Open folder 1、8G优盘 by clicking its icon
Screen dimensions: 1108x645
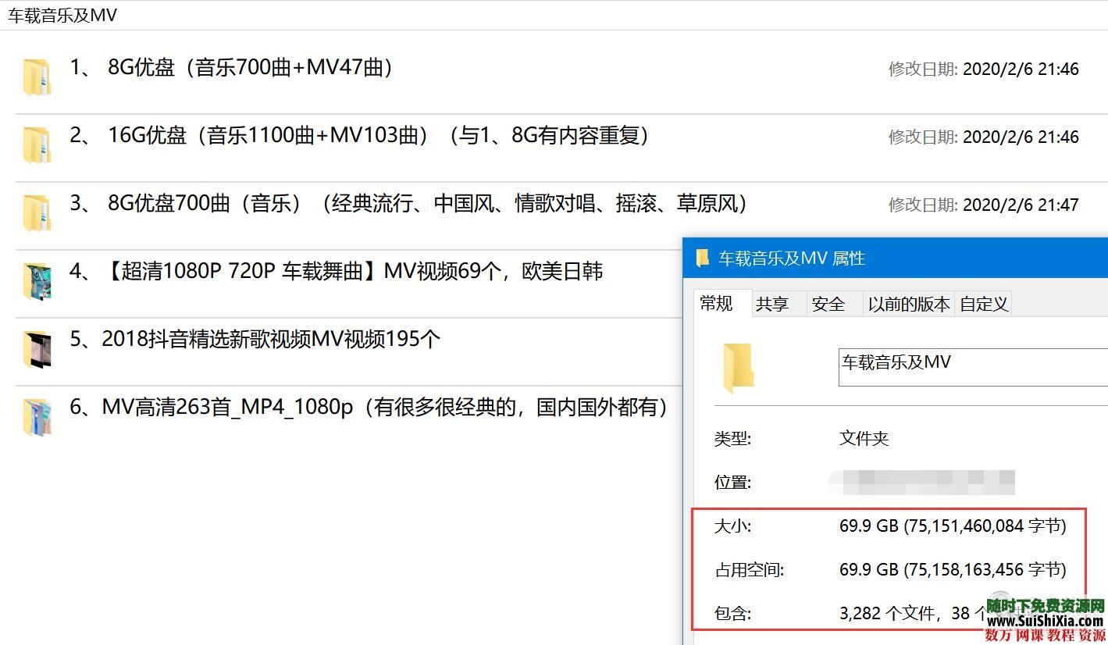(37, 69)
